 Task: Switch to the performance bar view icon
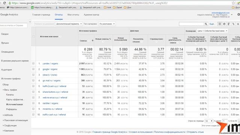click(x=229, y=24)
